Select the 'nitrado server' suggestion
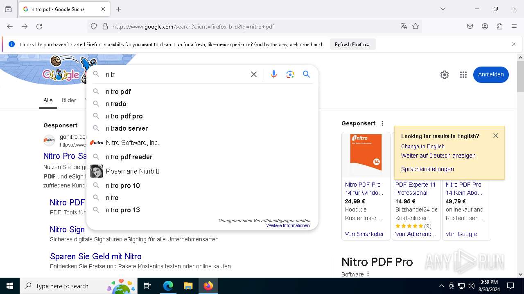This screenshot has width=524, height=294. pos(202,128)
